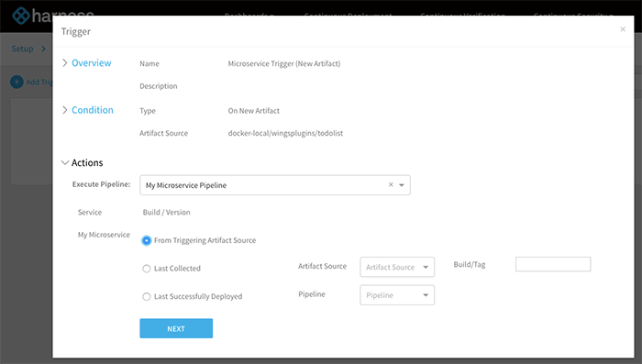Clear the selected Execute Pipeline value

point(391,184)
